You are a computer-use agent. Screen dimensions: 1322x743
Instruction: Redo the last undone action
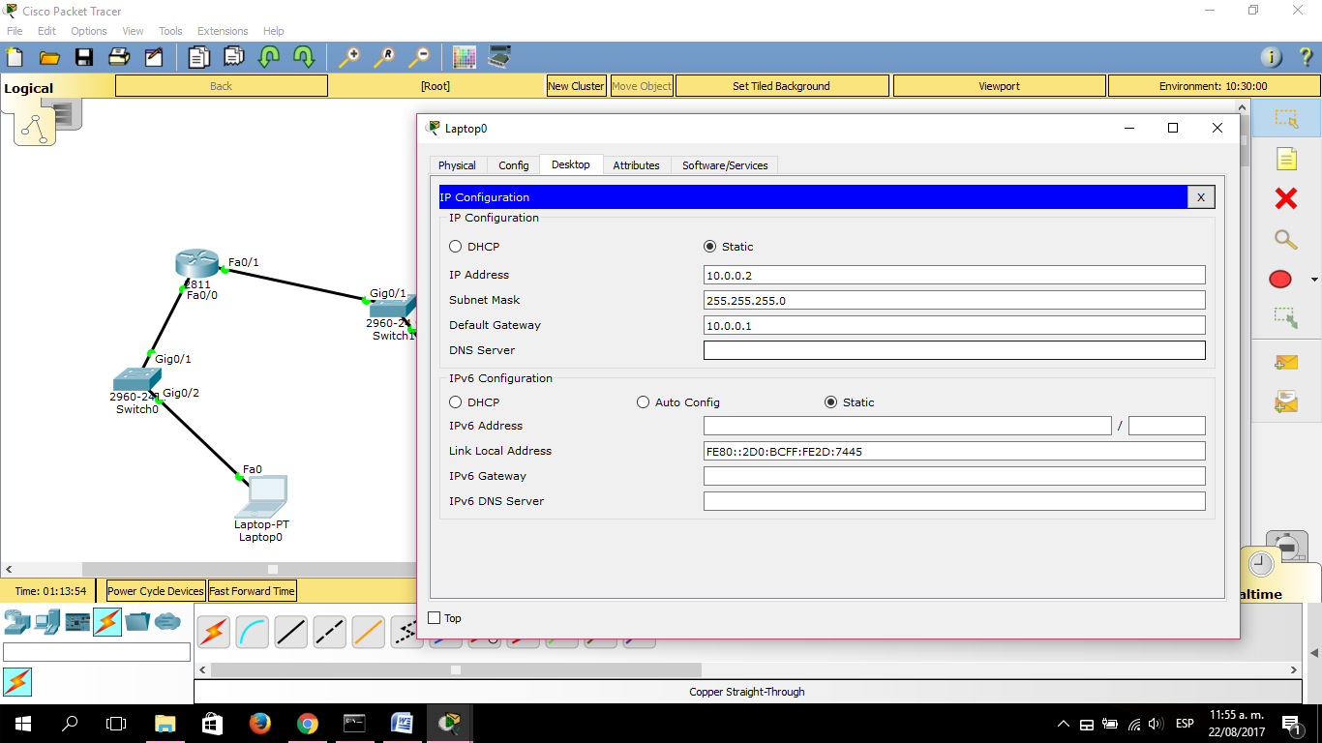(x=304, y=57)
